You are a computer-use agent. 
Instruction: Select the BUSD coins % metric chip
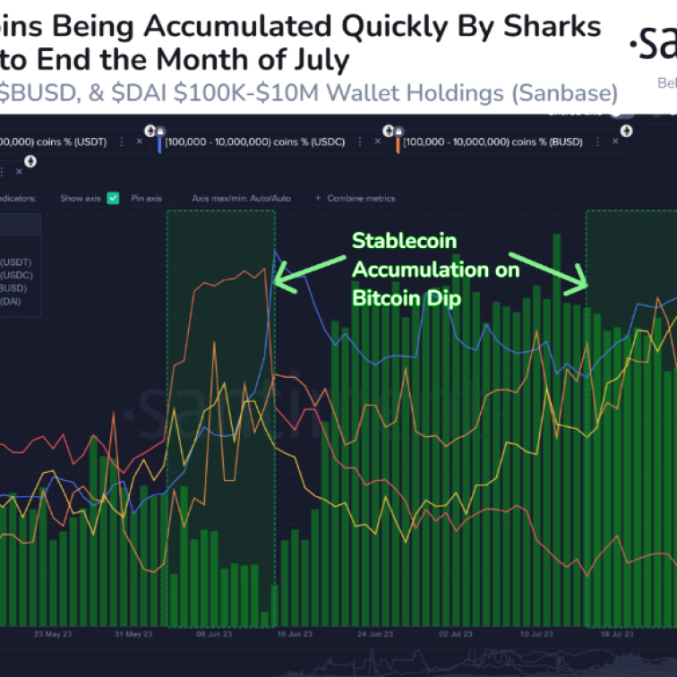tap(493, 141)
